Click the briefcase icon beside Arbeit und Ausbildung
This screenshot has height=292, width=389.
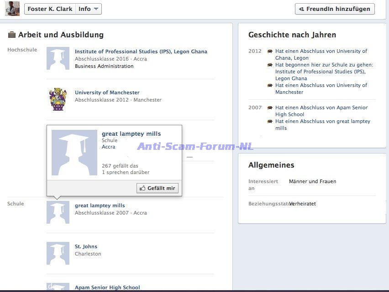[x=12, y=35]
